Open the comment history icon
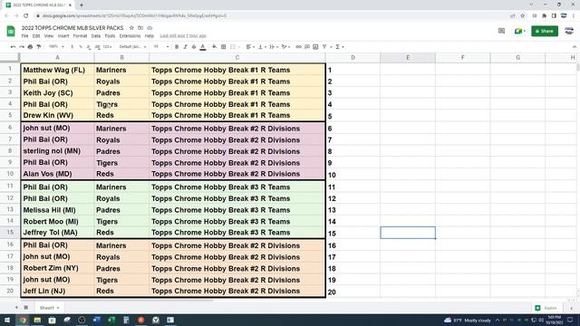Screen dimensions: 580x326 [x=501, y=31]
